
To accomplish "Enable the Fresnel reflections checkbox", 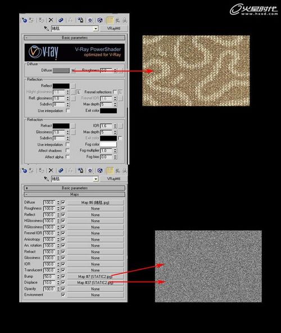I will click(x=115, y=92).
